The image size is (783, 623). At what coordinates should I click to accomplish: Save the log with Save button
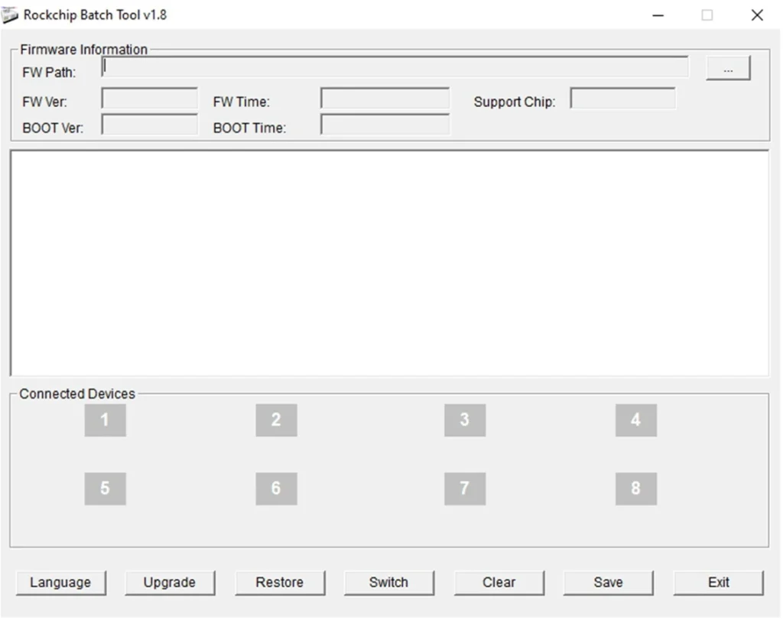click(x=608, y=583)
